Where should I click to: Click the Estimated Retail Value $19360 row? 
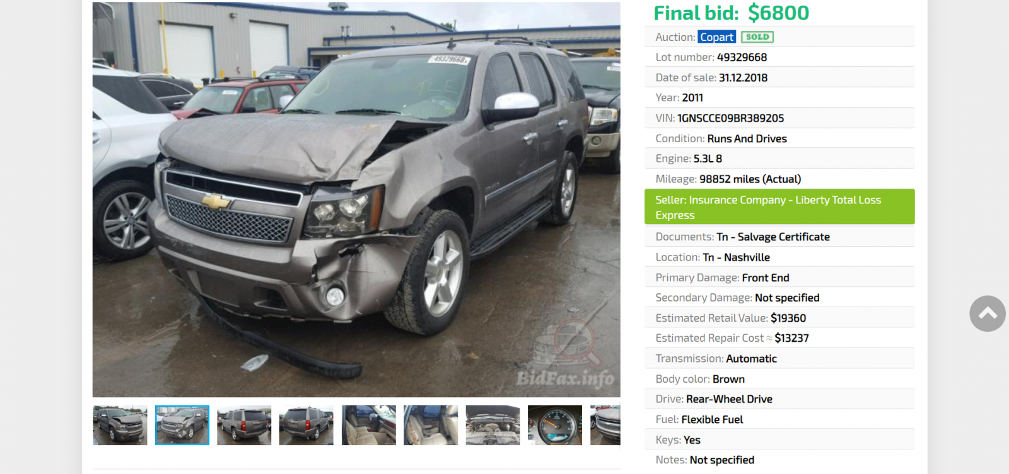779,318
